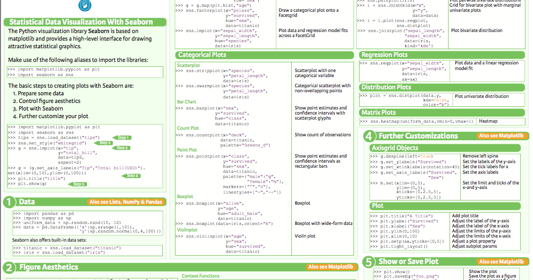Click the 'Further Customizations' heading text

pyautogui.click(x=418, y=136)
